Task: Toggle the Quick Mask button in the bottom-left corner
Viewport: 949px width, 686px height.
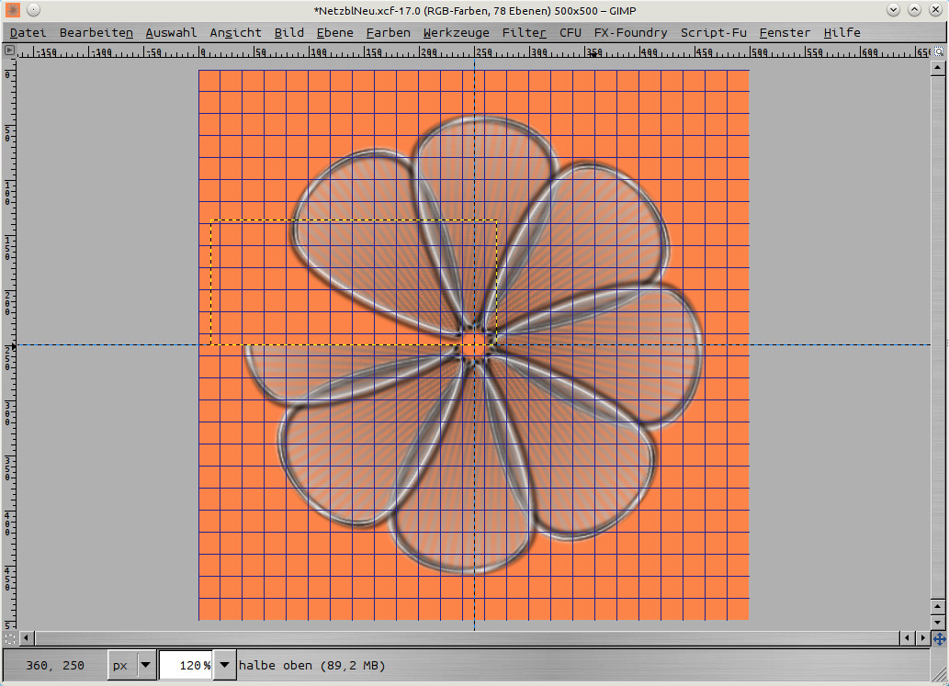Action: [x=10, y=637]
